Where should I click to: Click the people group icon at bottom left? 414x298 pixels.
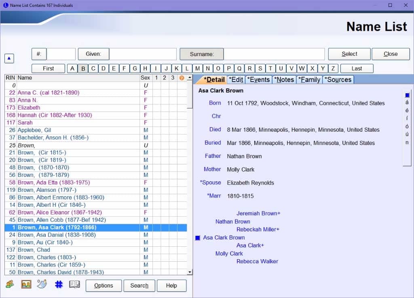pyautogui.click(x=10, y=285)
